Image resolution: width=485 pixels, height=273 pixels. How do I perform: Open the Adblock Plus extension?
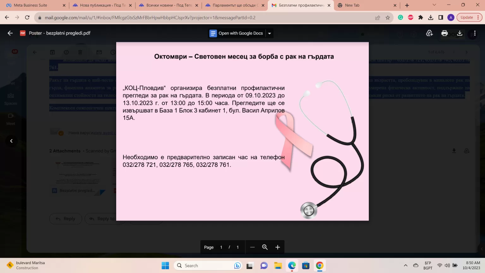[410, 18]
